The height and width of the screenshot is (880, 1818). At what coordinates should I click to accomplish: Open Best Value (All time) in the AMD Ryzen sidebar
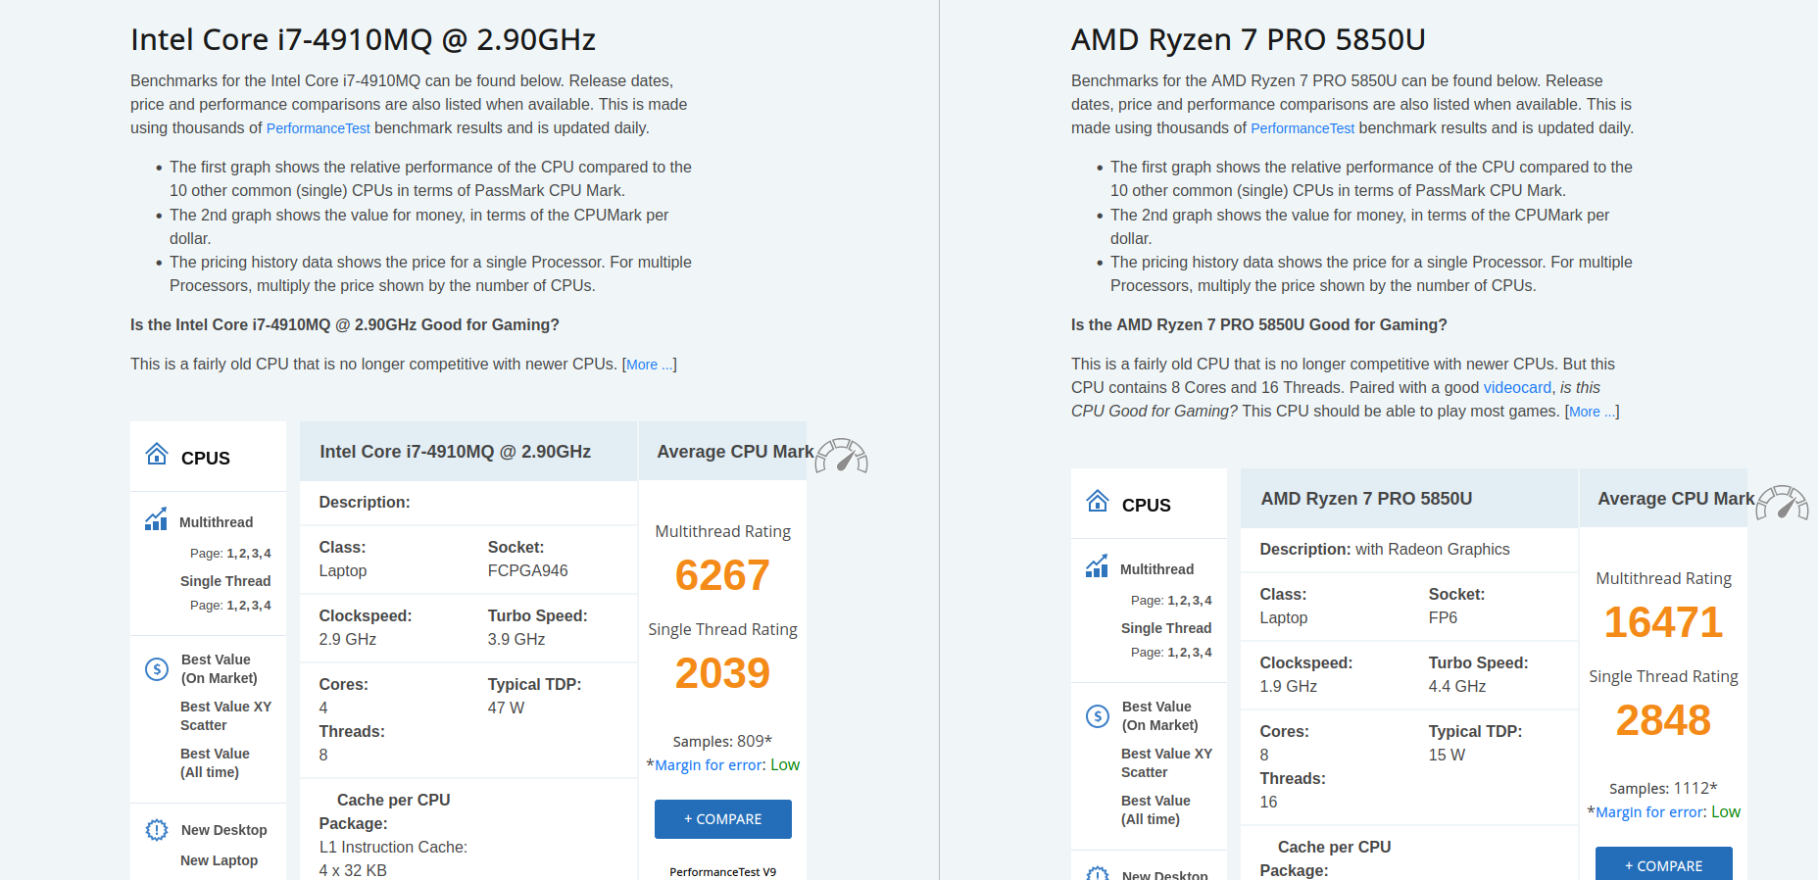coord(1155,809)
